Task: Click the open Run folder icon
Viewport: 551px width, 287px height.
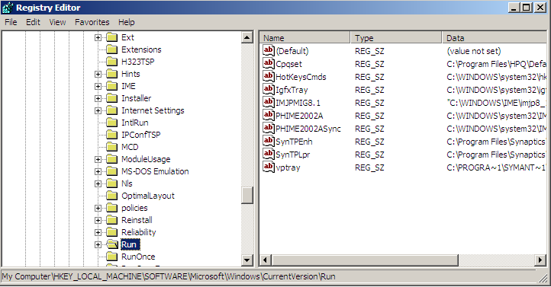Action: pos(112,244)
